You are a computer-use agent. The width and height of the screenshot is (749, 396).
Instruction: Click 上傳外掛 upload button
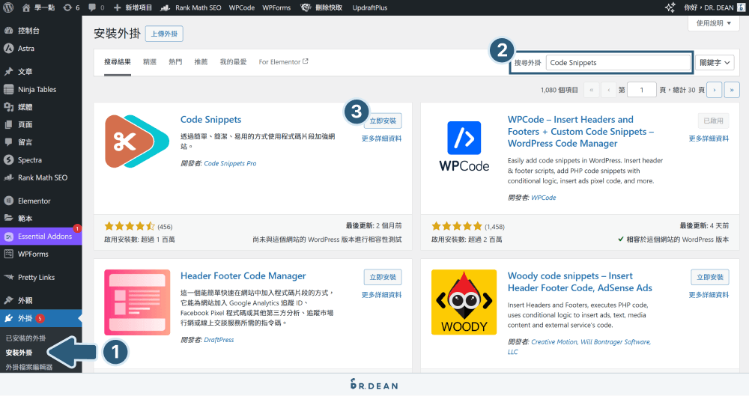164,34
